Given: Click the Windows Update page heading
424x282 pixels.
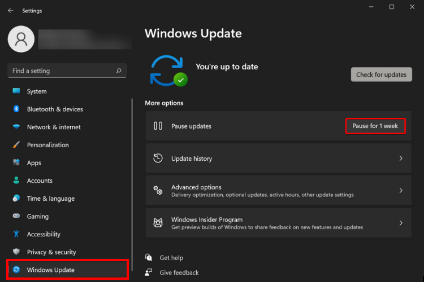Looking at the screenshot, I should [x=193, y=33].
